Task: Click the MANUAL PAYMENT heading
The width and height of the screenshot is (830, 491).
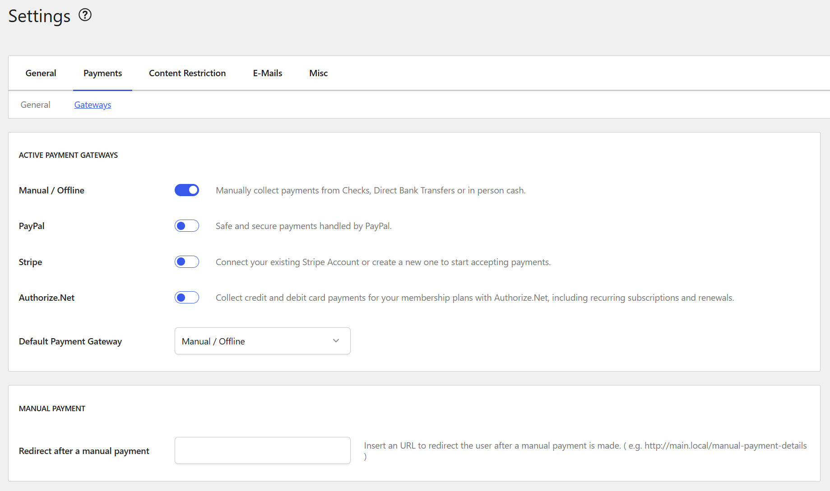Action: pos(52,408)
